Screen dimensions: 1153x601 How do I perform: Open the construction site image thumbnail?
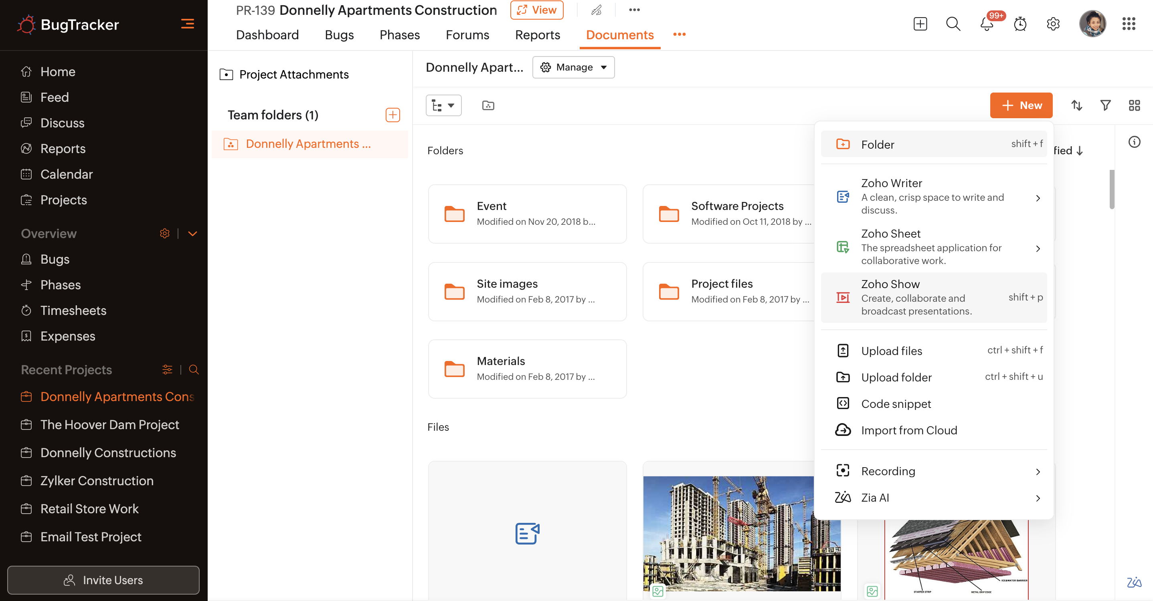tap(728, 533)
